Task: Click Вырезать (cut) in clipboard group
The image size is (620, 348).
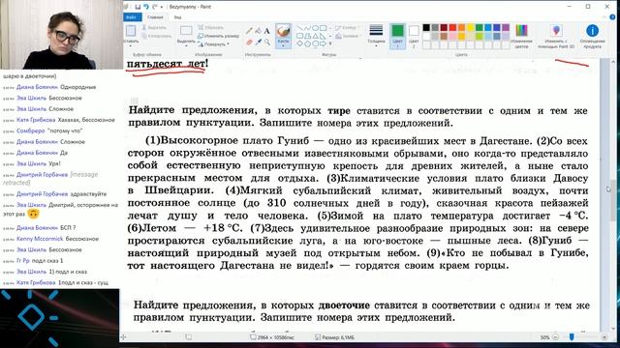Action: (154, 28)
